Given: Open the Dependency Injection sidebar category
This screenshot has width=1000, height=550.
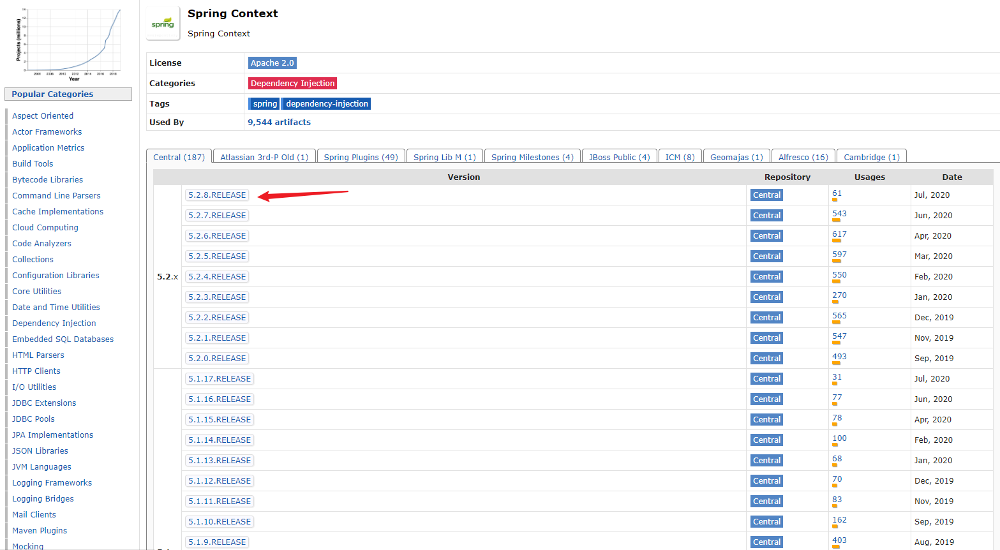Looking at the screenshot, I should pos(54,323).
